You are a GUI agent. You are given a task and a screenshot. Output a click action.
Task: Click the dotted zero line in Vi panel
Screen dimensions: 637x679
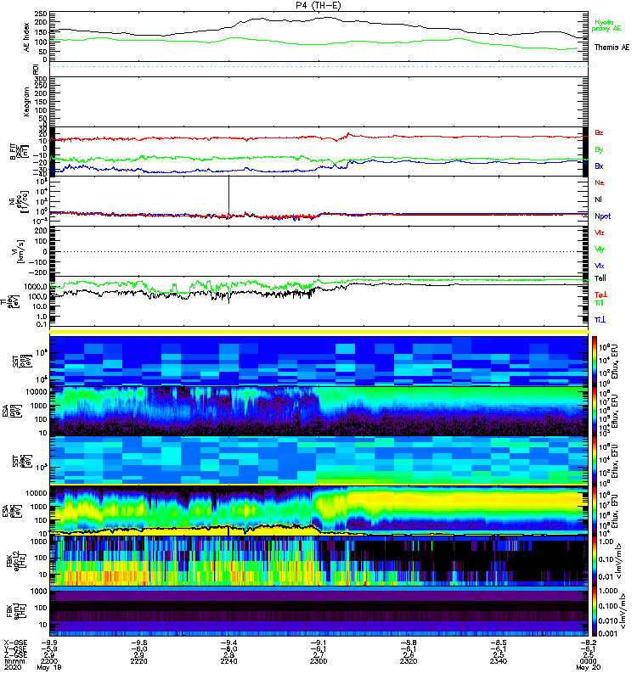click(x=318, y=251)
